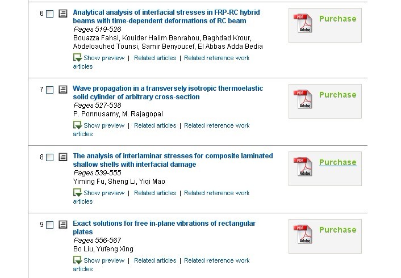
Task: Open PDF icon for article 6
Action: 302,24
